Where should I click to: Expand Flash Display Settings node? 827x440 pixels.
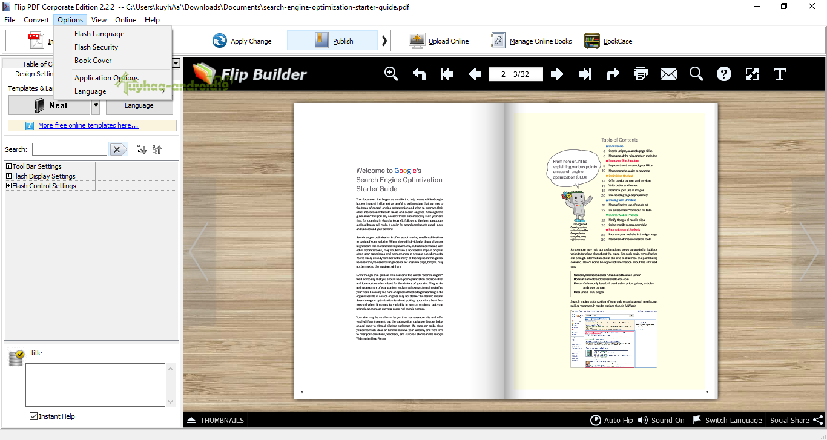point(9,176)
